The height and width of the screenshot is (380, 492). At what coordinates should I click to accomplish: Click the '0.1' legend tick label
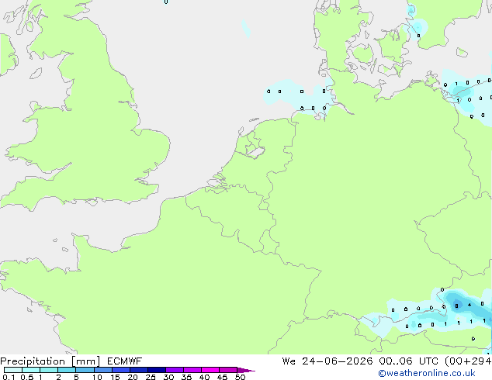(9, 377)
